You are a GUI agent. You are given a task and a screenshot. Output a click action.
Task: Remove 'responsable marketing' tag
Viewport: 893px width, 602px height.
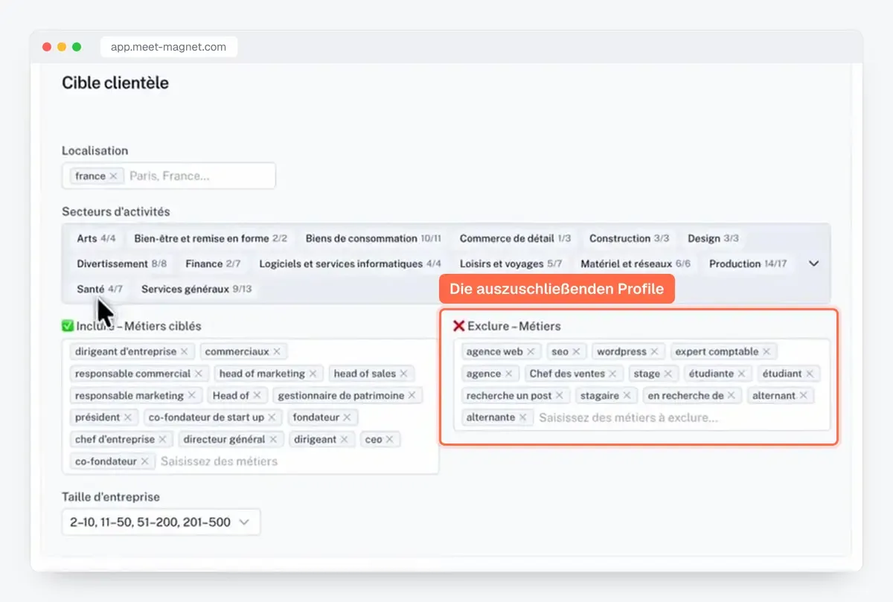point(191,396)
